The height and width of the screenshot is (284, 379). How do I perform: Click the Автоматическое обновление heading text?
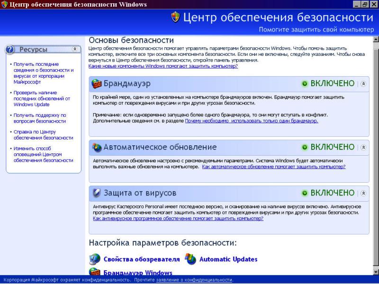coord(160,147)
